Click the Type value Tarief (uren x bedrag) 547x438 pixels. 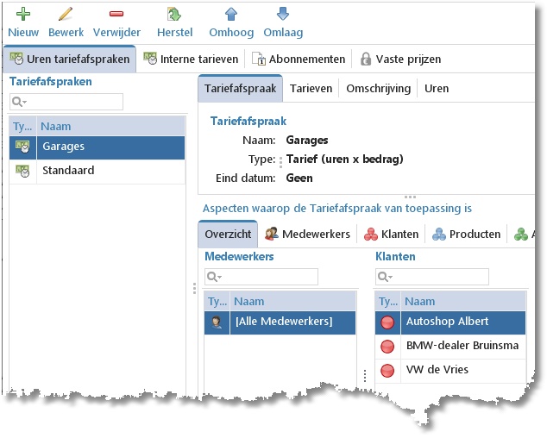[x=344, y=160]
